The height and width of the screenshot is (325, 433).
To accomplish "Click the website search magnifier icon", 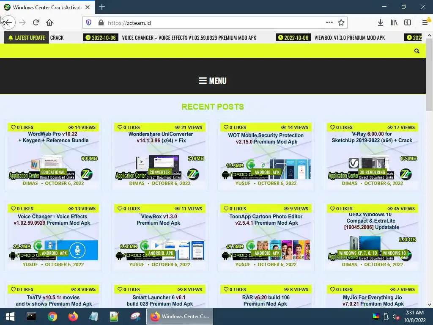I will (x=417, y=51).
